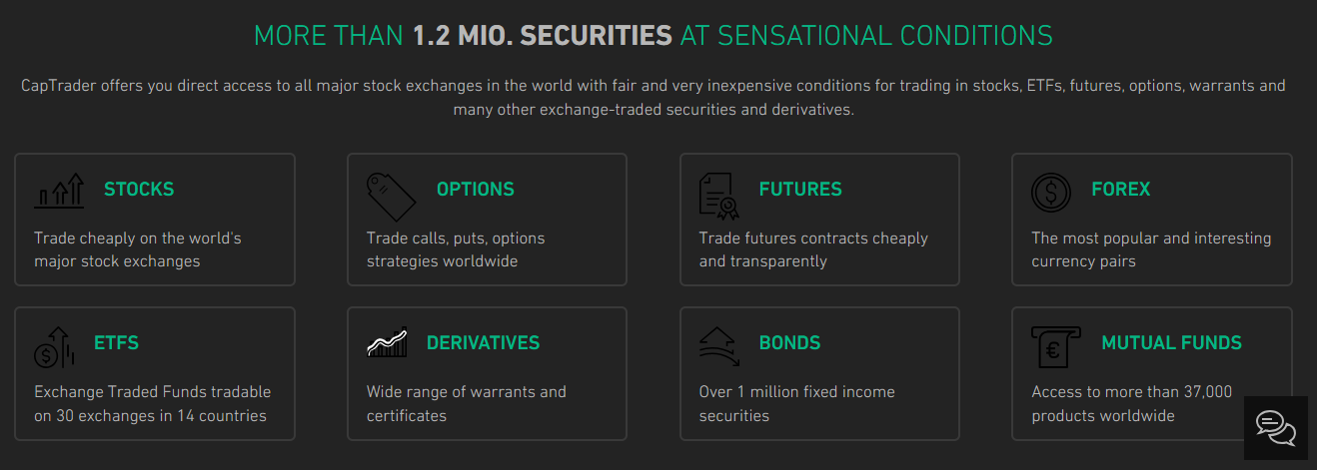Click the 'Access to more than 37,000 products' text
The height and width of the screenshot is (470, 1317).
click(x=1132, y=403)
